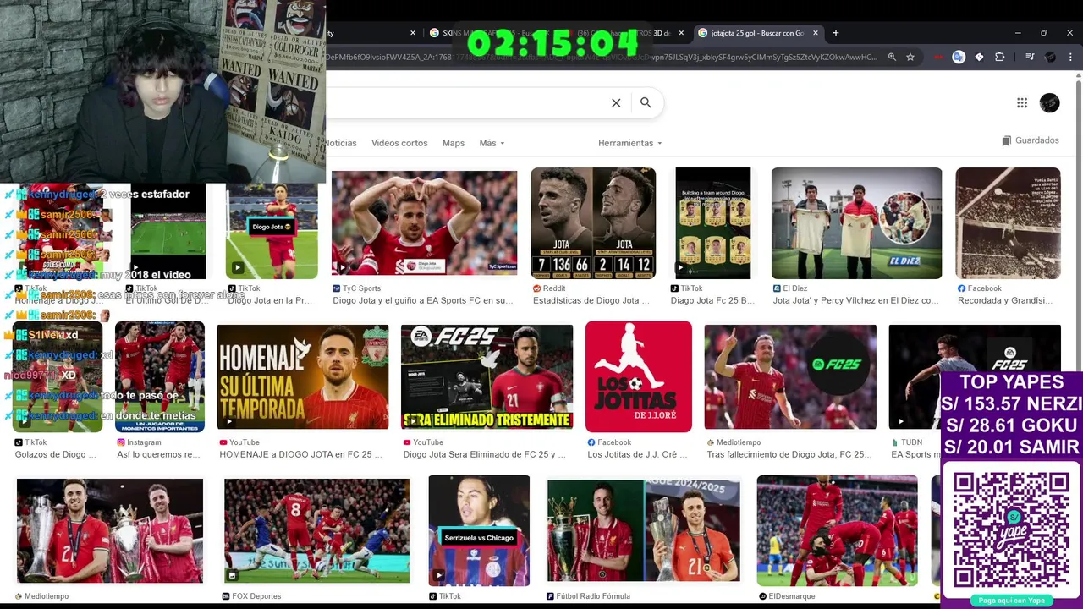Open the Reddit Jota statistics image
Viewport: 1083px width, 609px height.
pyautogui.click(x=593, y=223)
